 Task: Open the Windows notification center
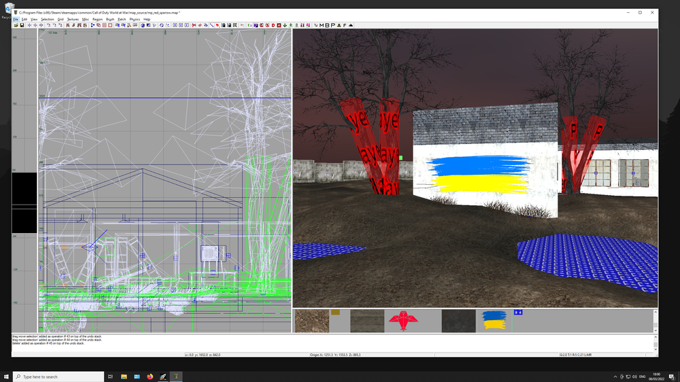[671, 377]
